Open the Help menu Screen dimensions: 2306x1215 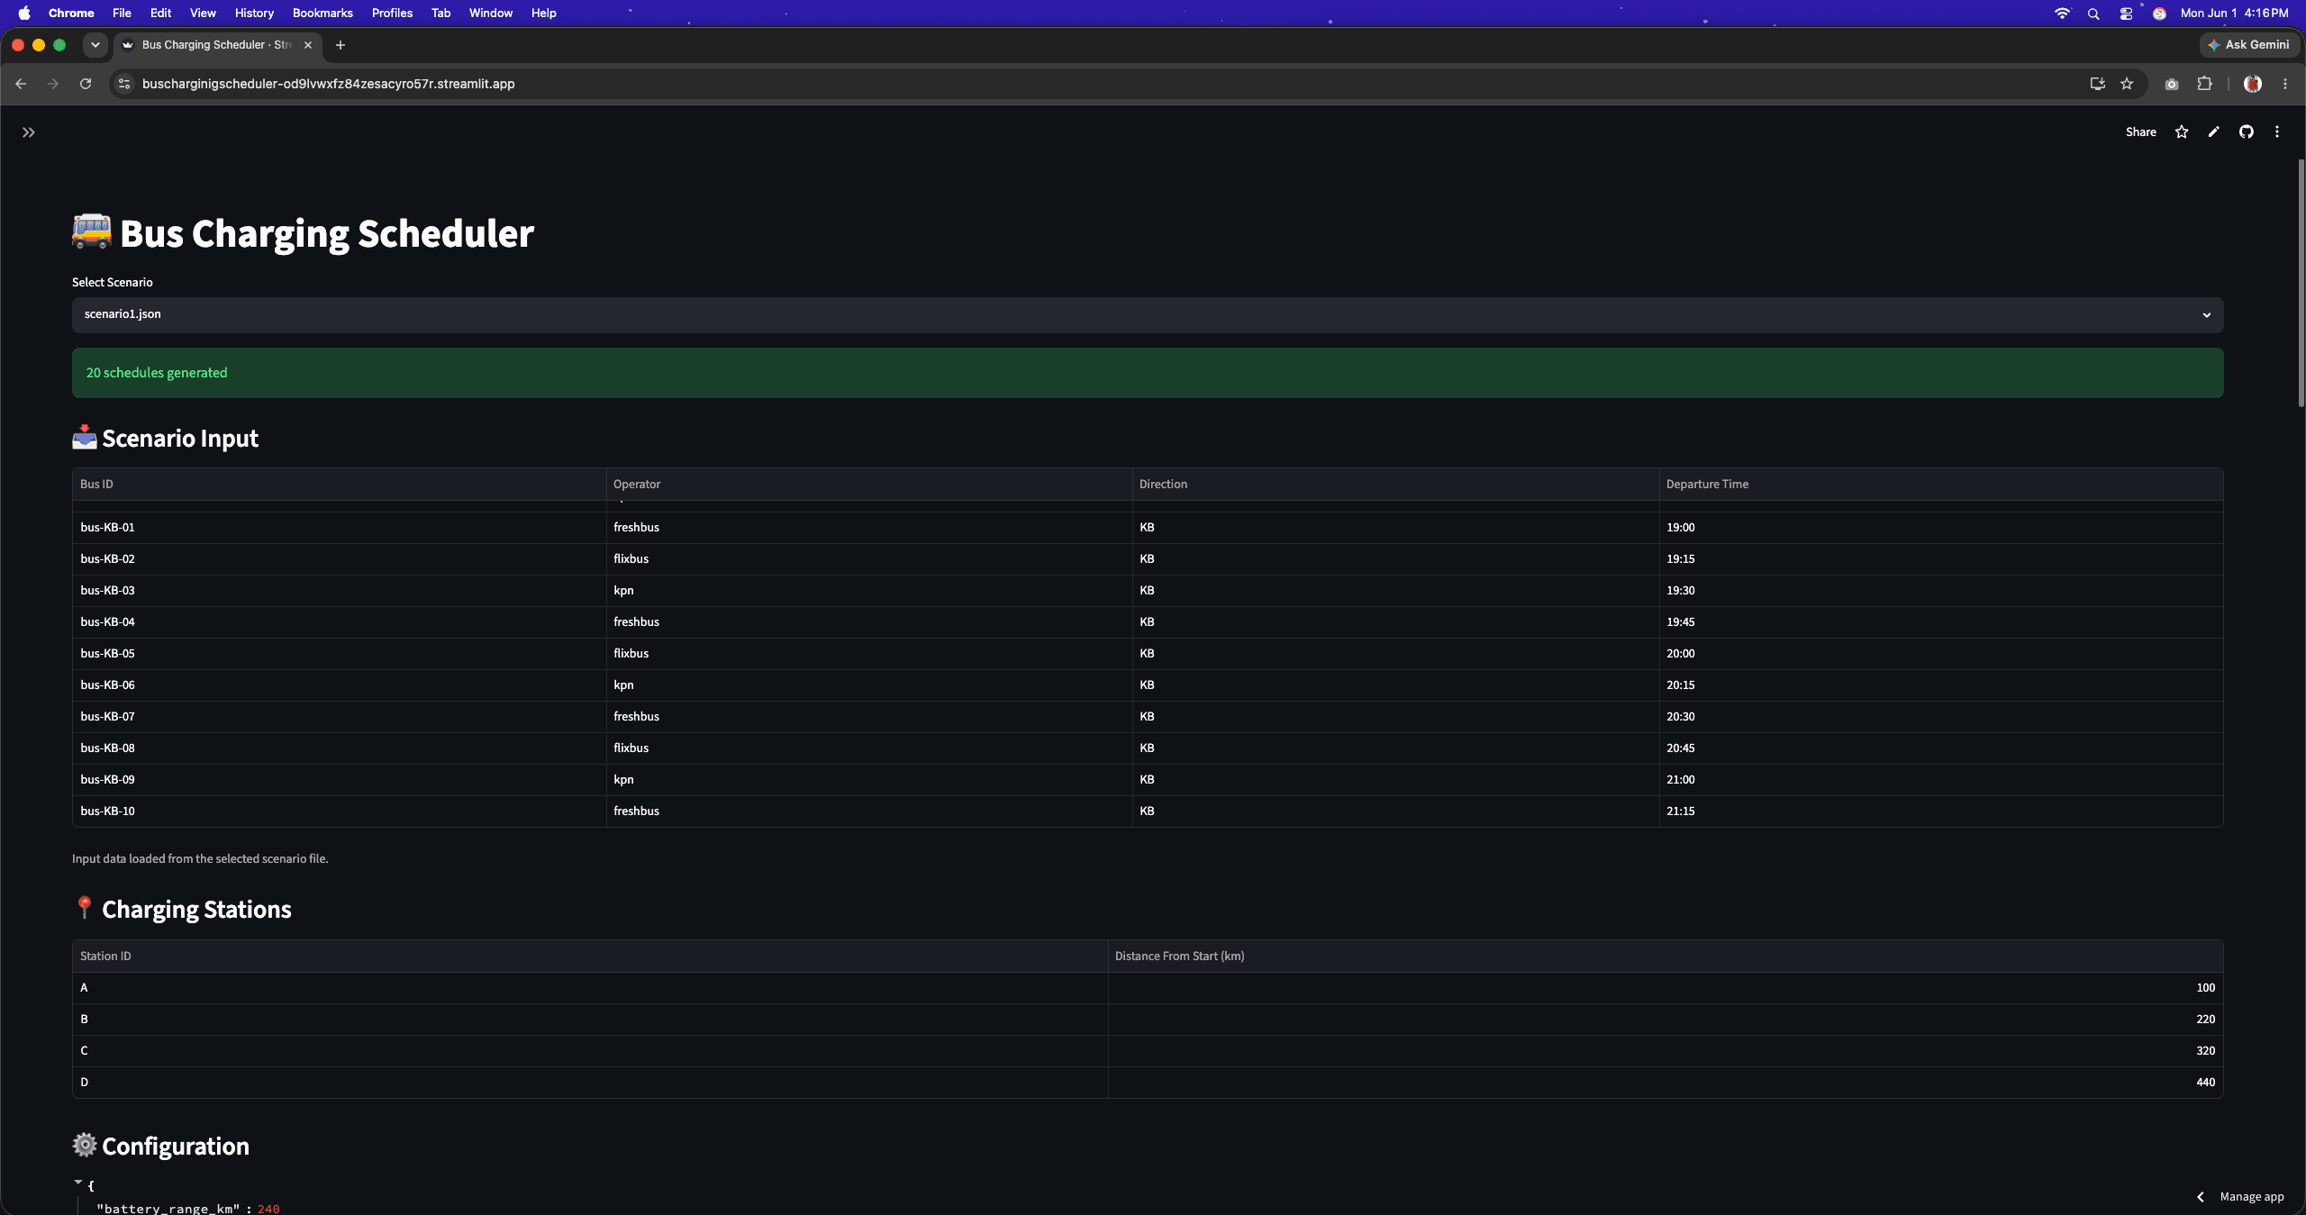pyautogui.click(x=543, y=13)
